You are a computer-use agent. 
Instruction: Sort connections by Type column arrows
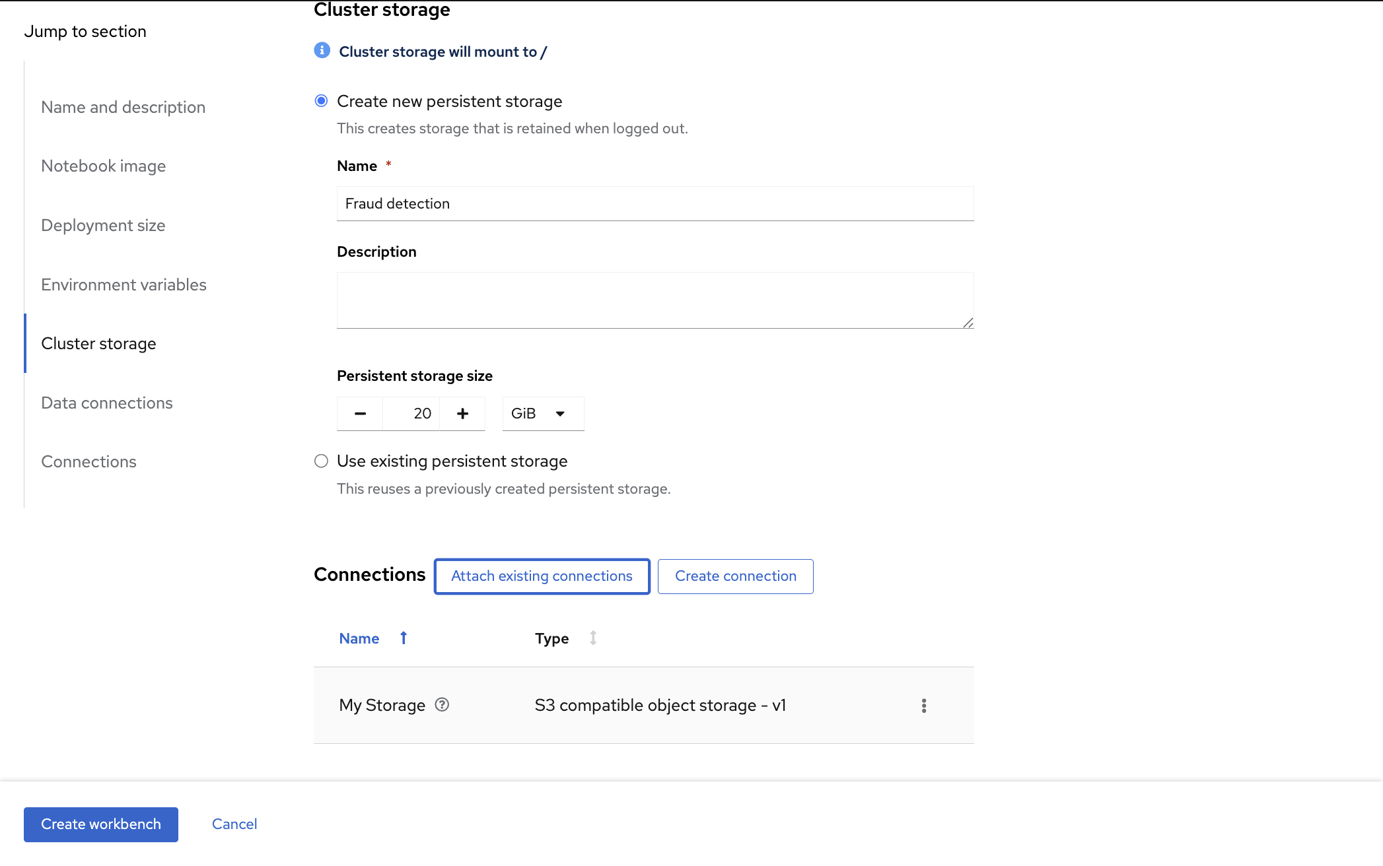(x=592, y=638)
